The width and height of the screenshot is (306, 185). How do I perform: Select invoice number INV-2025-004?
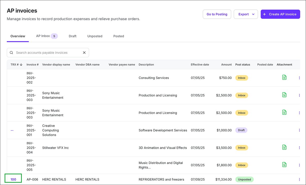[31, 148]
